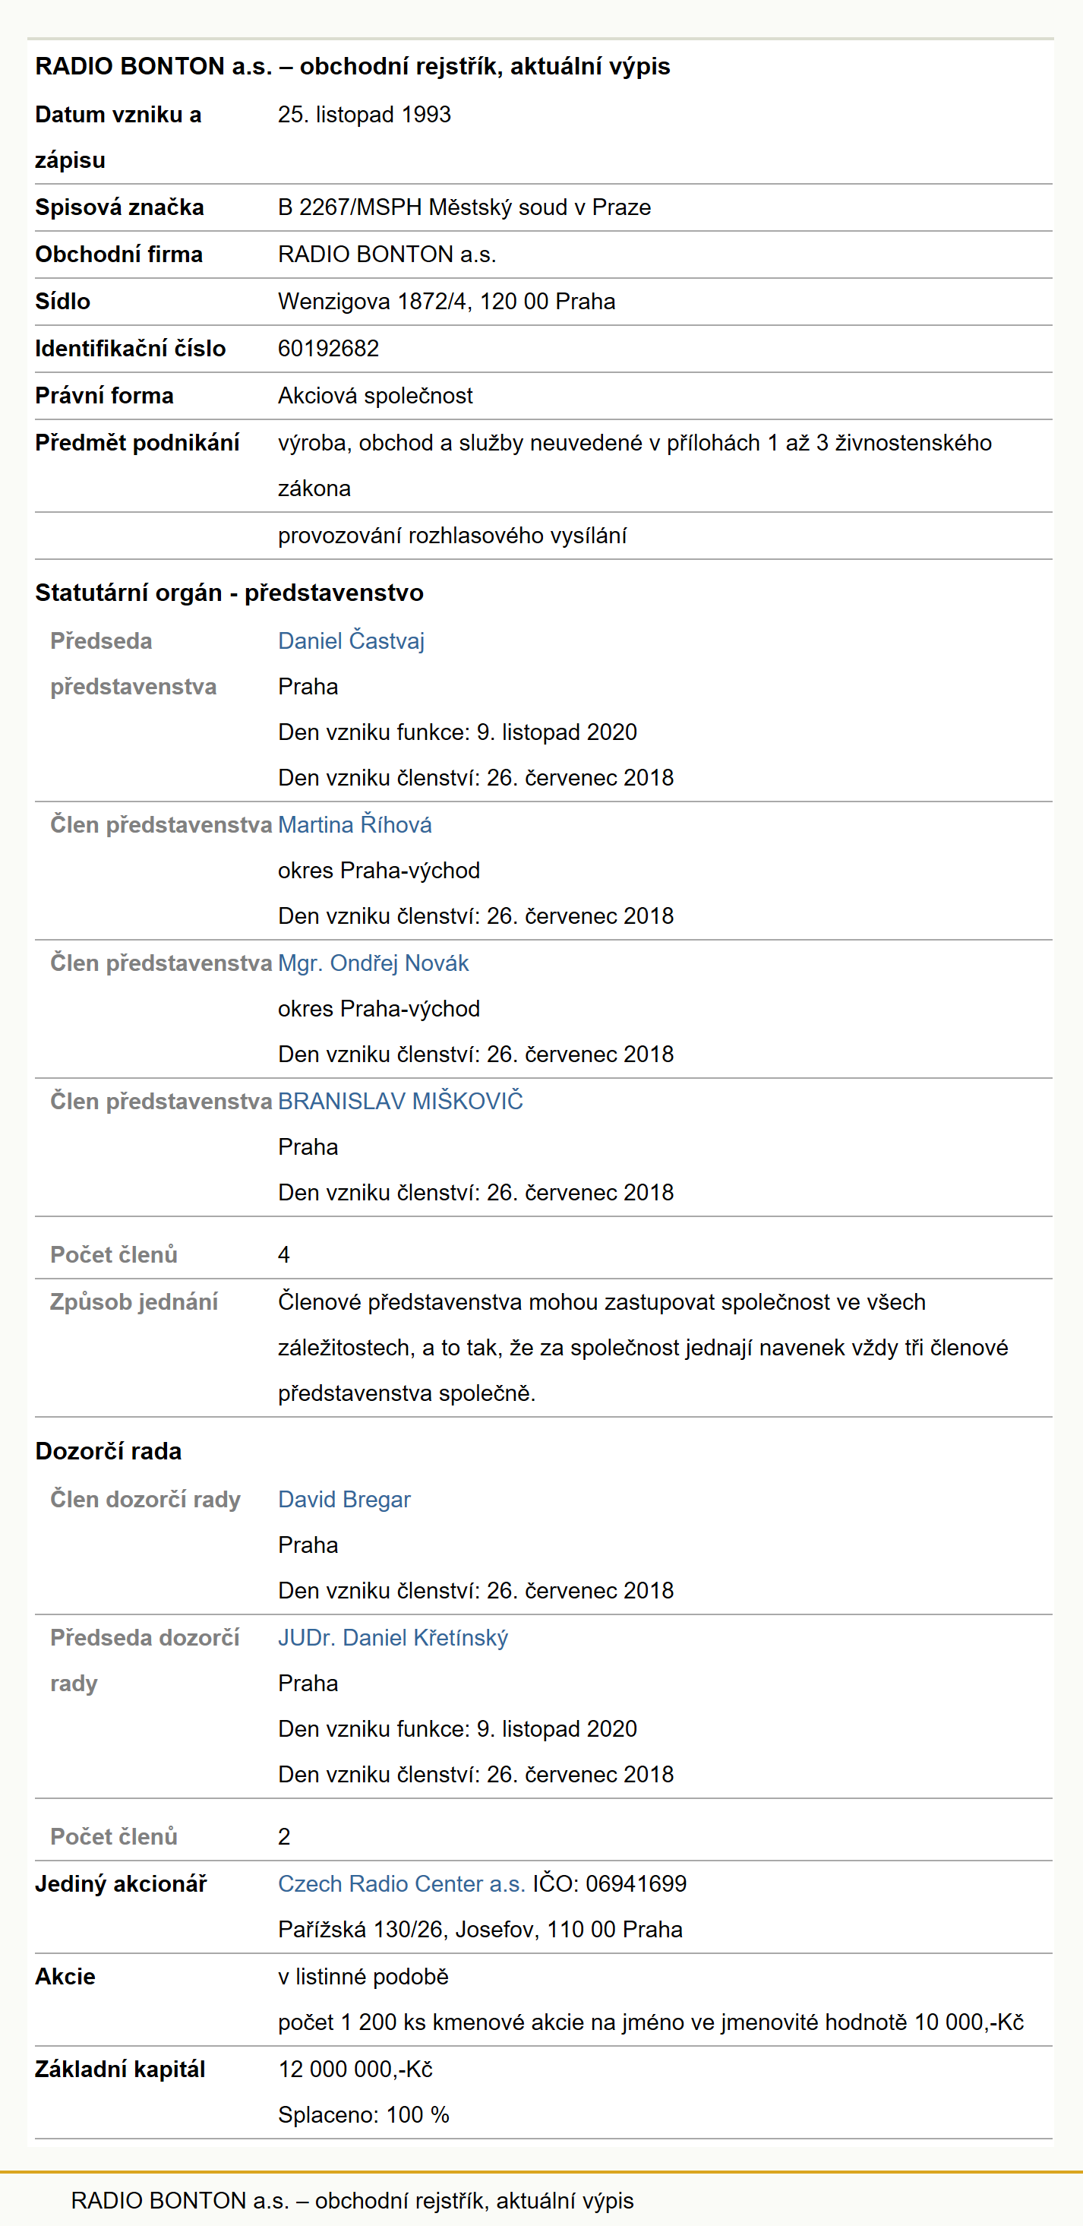Open Czech Radio Center a.s. shareholder link
The width and height of the screenshot is (1083, 2226).
(402, 1884)
